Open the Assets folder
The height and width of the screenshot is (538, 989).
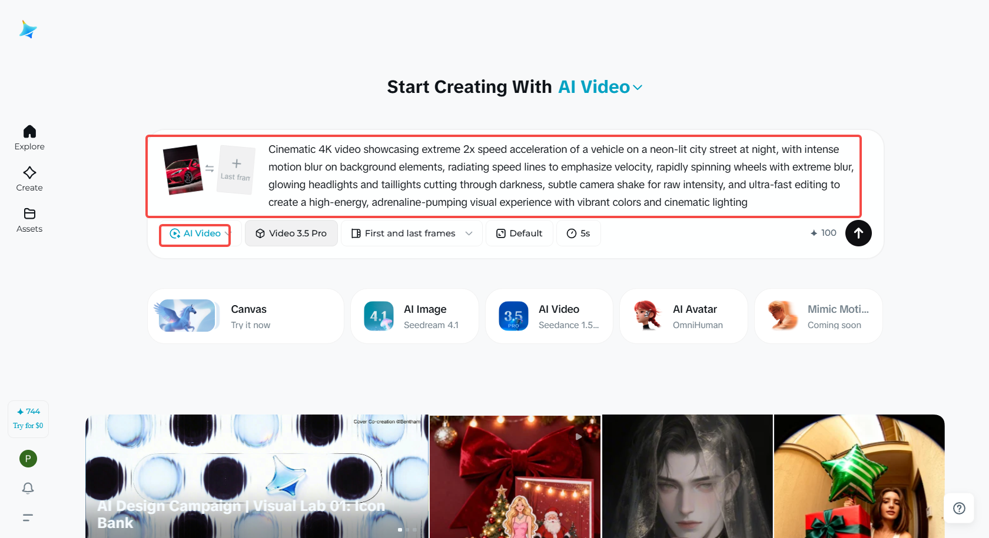[x=29, y=220]
